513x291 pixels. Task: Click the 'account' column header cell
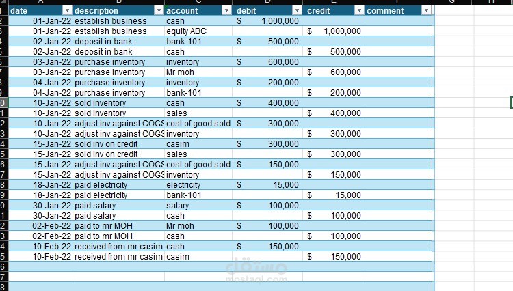198,10
